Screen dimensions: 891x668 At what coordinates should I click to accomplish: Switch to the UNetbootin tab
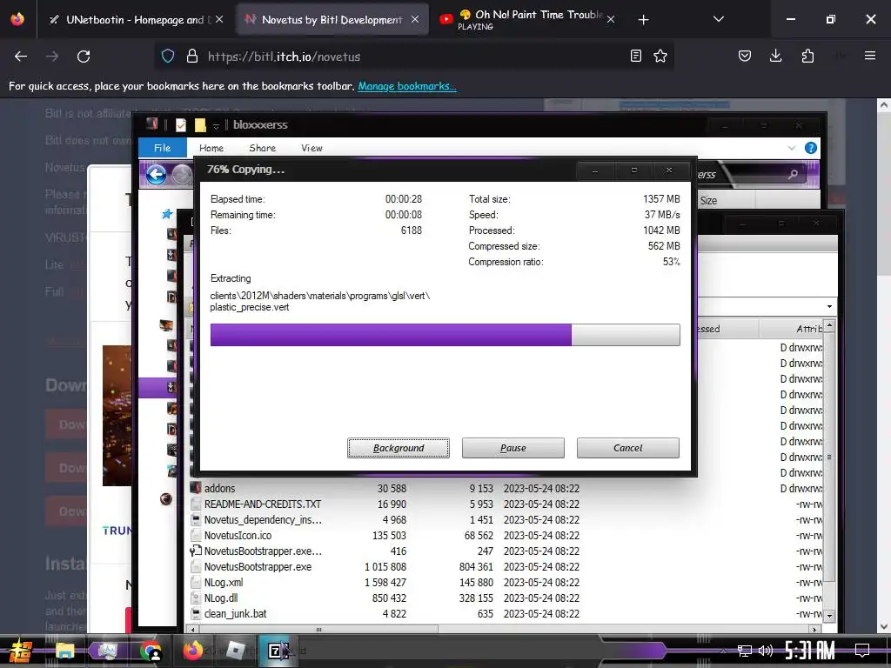click(x=137, y=20)
